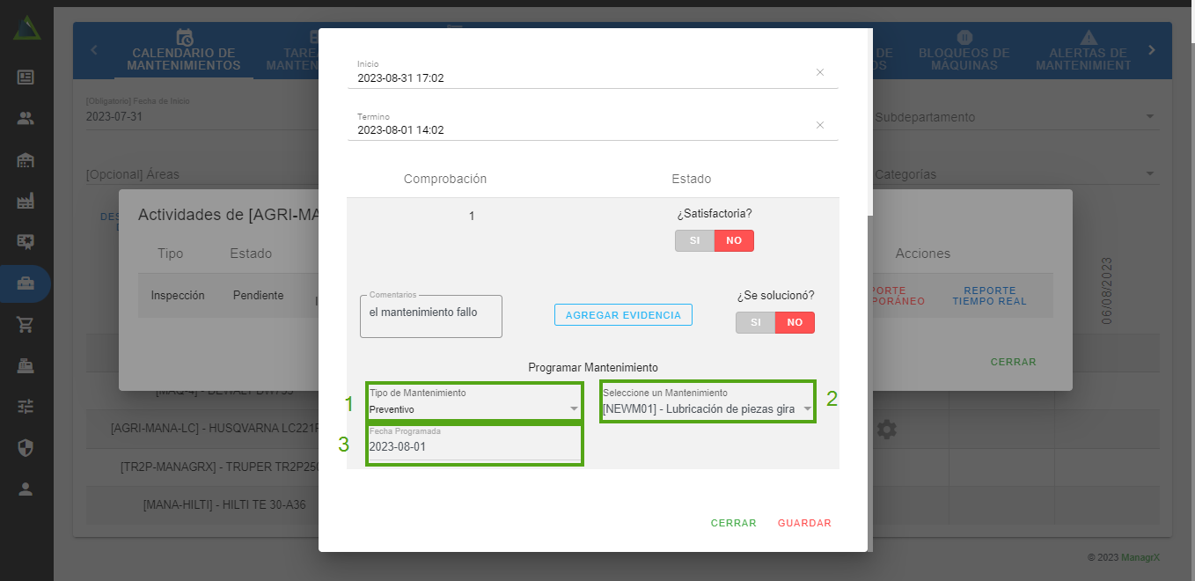The width and height of the screenshot is (1195, 581).
Task: Click the Fecha Programada date field
Action: click(x=473, y=446)
